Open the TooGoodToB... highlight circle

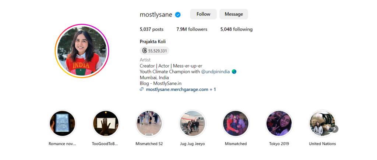(106, 124)
